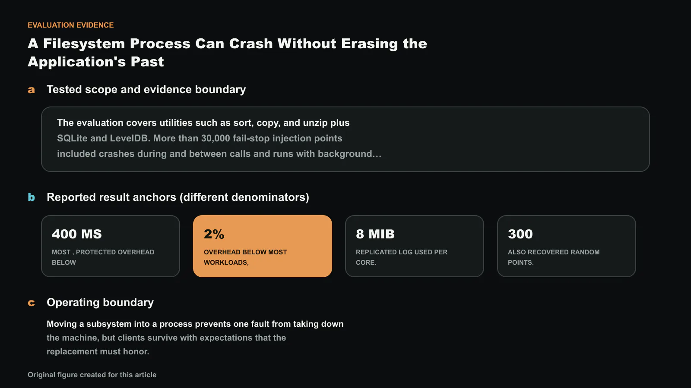The height and width of the screenshot is (388, 691).
Task: Select the 300 recovered random points card
Action: coord(567,246)
